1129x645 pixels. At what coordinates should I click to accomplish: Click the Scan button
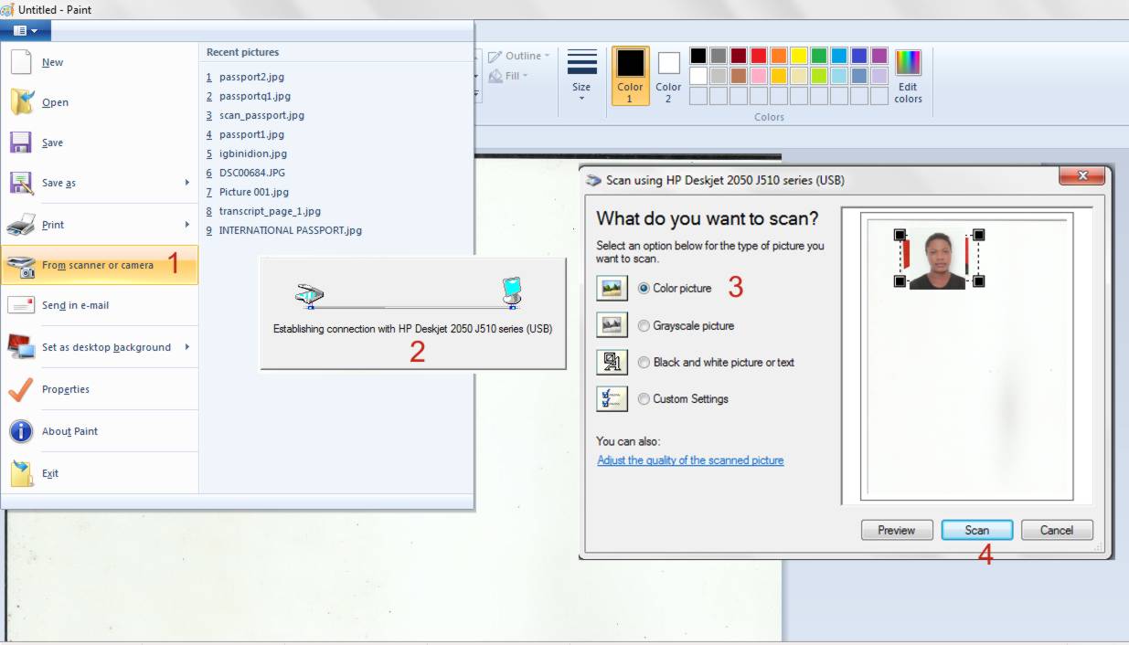[977, 530]
